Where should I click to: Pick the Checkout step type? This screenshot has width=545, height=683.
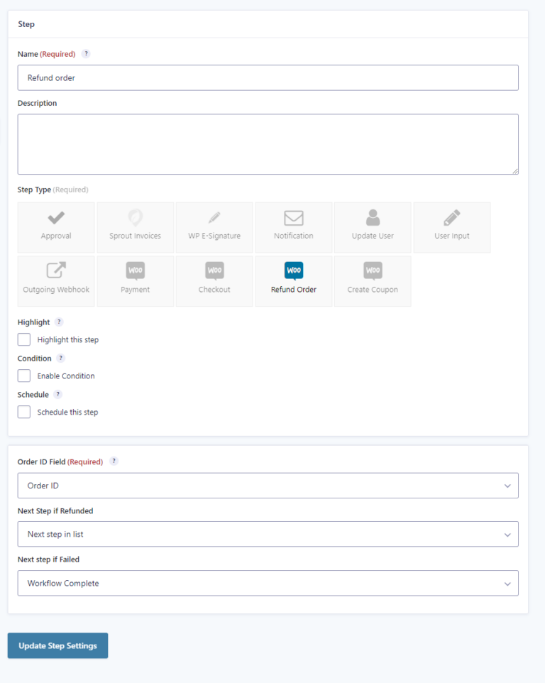coord(214,280)
